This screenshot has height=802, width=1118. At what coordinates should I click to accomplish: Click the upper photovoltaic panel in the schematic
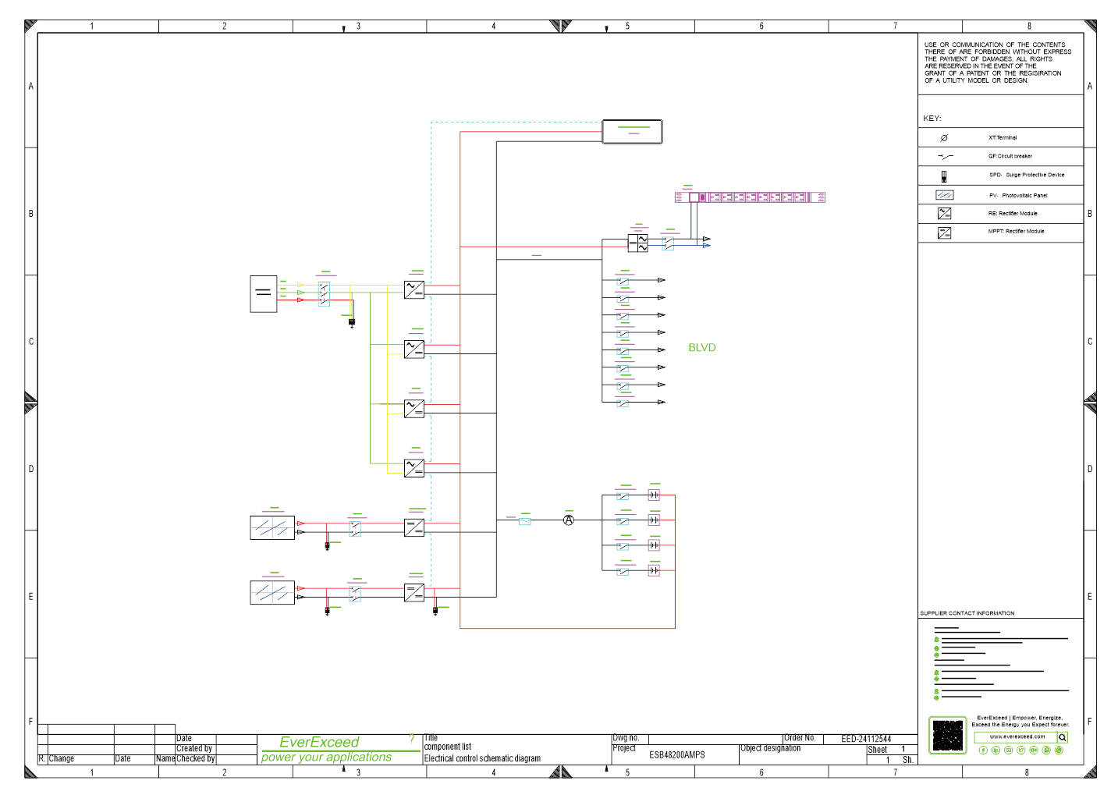[x=272, y=527]
